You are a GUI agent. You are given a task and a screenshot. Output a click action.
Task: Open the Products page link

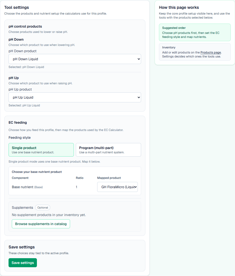(211, 52)
